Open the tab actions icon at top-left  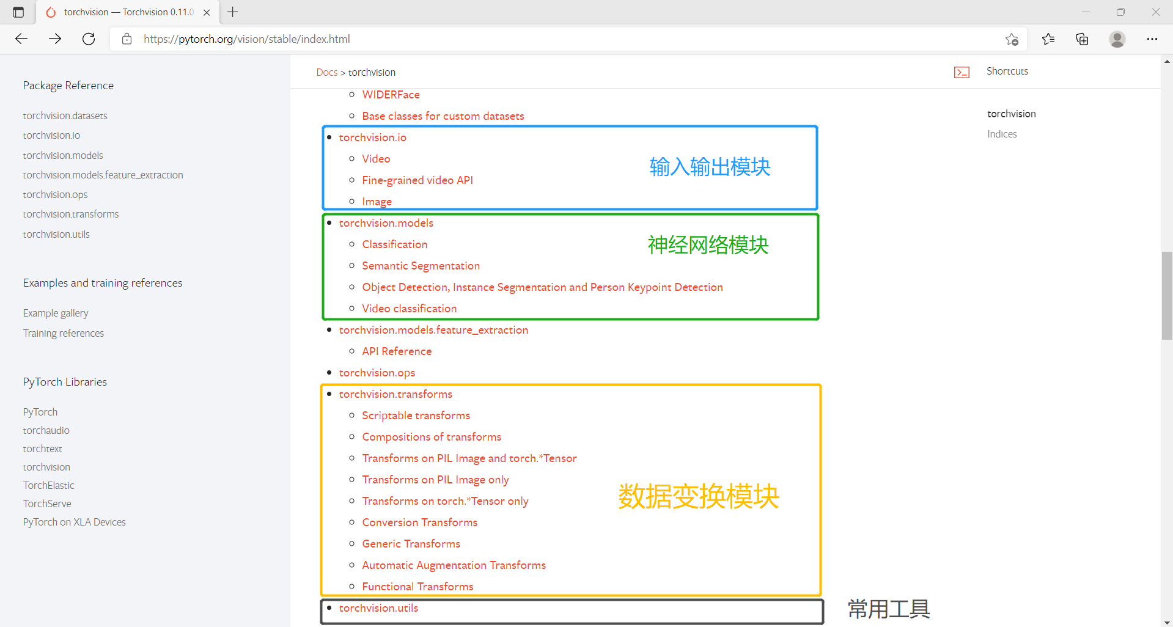coord(18,12)
